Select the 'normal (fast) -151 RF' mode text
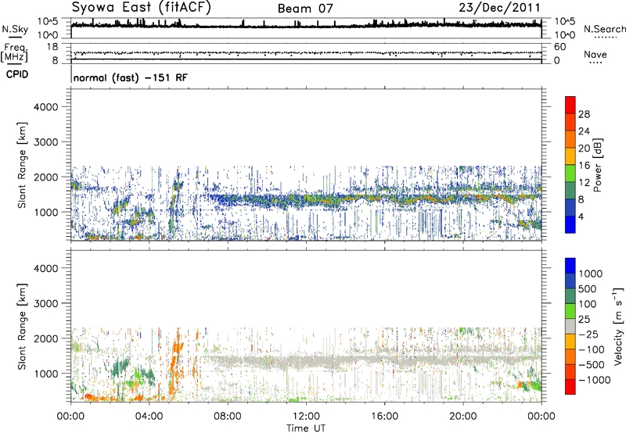Image resolution: width=626 pixels, height=433 pixels. pyautogui.click(x=130, y=77)
